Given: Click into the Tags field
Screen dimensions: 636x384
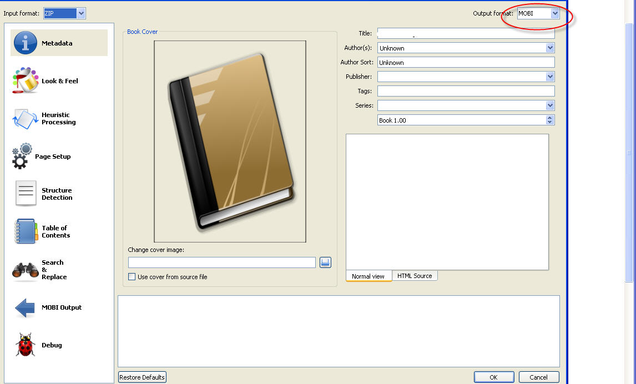Looking at the screenshot, I should [x=466, y=91].
